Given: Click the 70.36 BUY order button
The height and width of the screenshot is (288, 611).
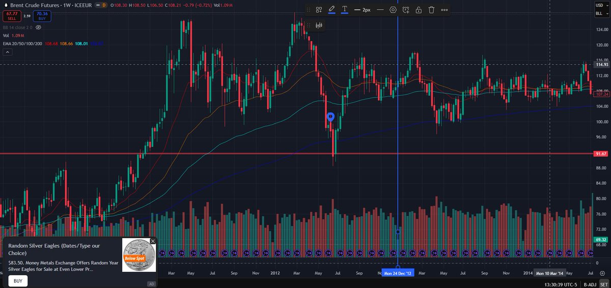Looking at the screenshot, I should [x=42, y=16].
